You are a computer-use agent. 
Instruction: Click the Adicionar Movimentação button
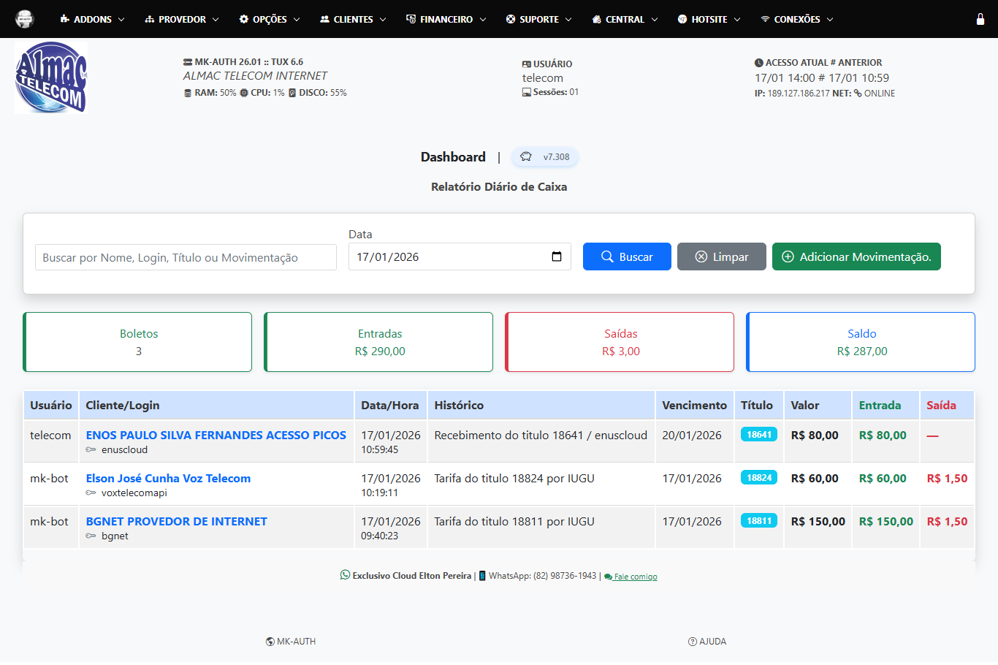[x=856, y=256]
